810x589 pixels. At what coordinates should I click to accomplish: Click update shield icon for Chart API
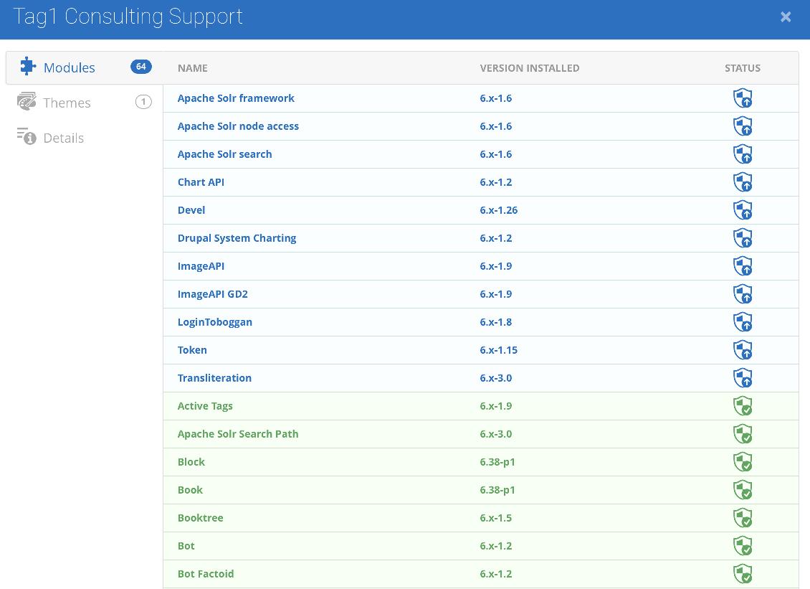(743, 182)
